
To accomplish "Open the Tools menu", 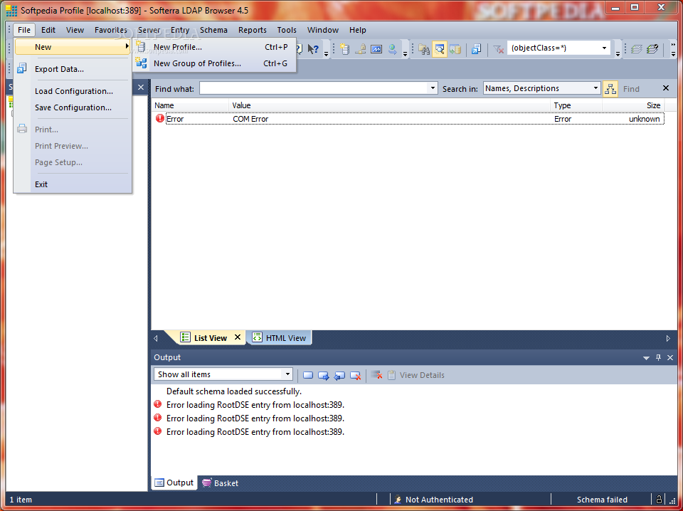I will click(287, 30).
